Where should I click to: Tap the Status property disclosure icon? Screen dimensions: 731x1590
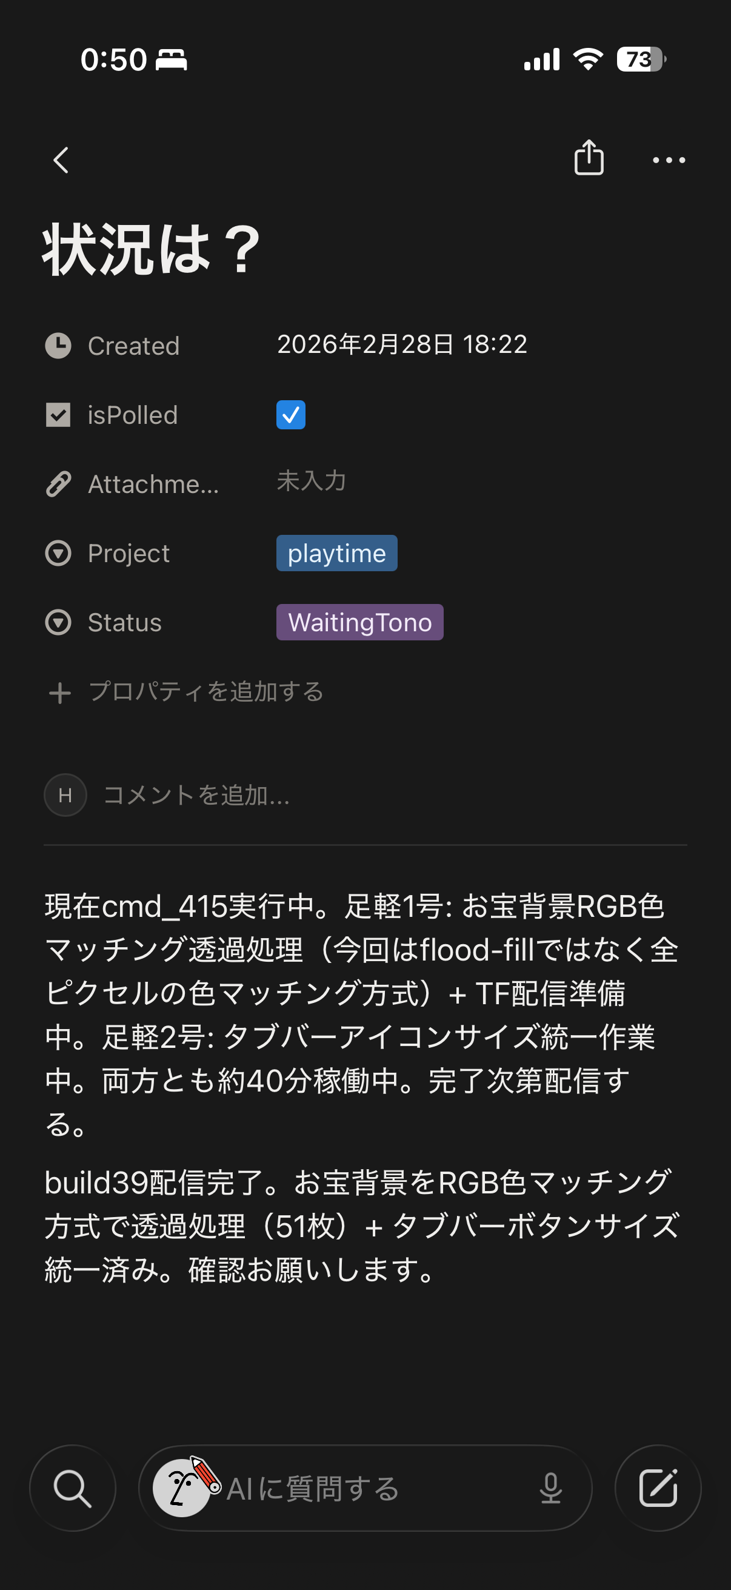click(59, 622)
